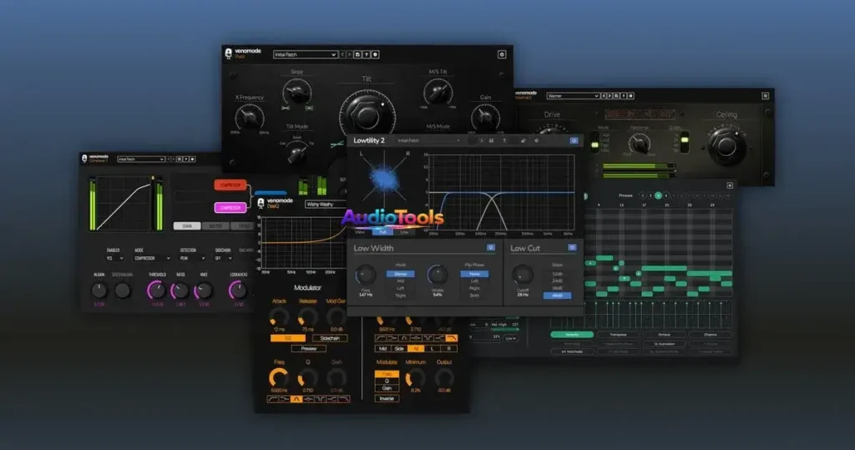Open Wishy Washy preset dropdown in DeeQ
855x450 pixels.
[326, 204]
